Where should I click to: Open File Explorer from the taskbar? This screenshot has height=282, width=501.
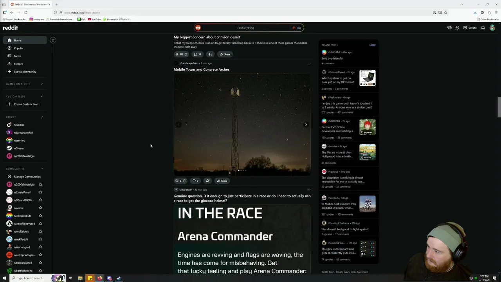point(80,278)
